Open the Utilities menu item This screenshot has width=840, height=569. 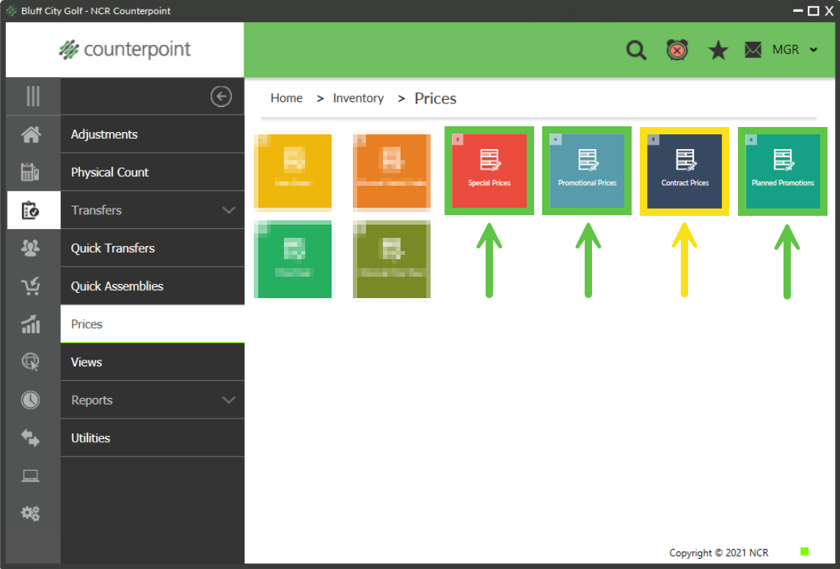coord(153,438)
